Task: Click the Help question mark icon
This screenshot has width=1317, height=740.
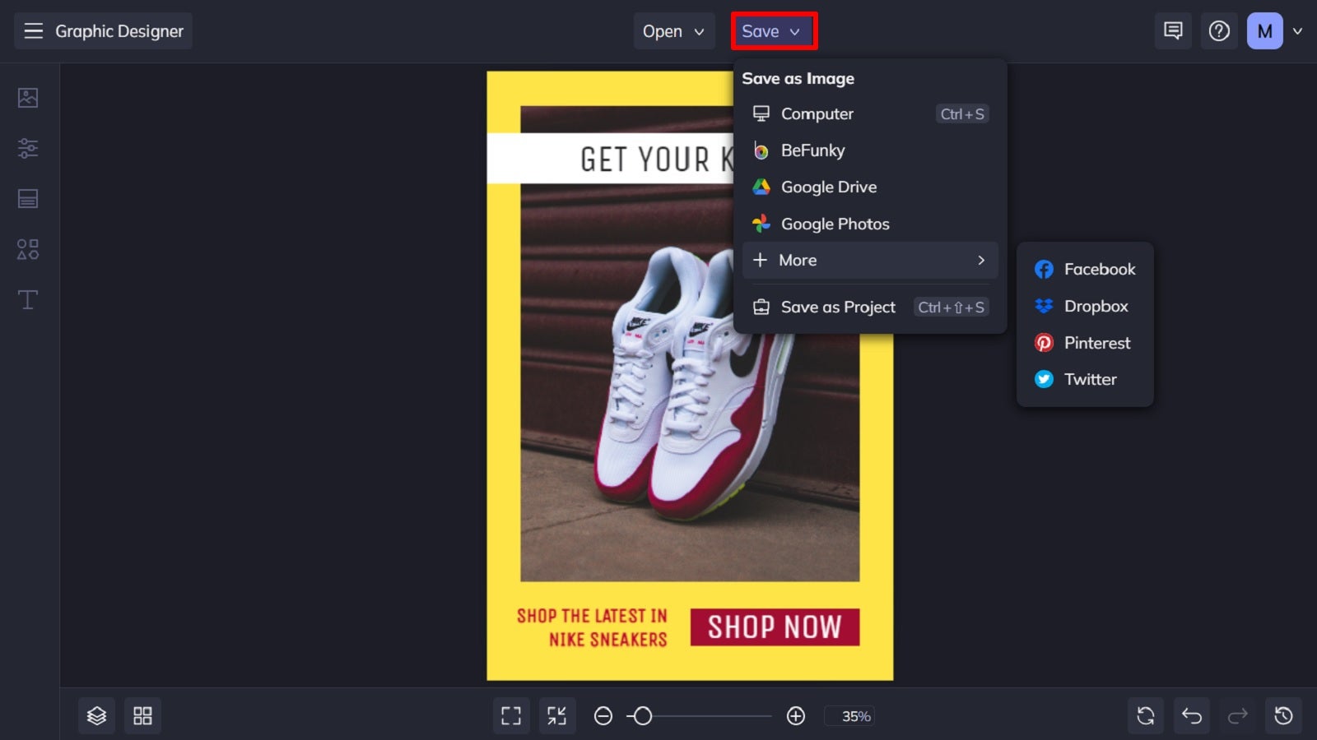Action: pos(1219,30)
